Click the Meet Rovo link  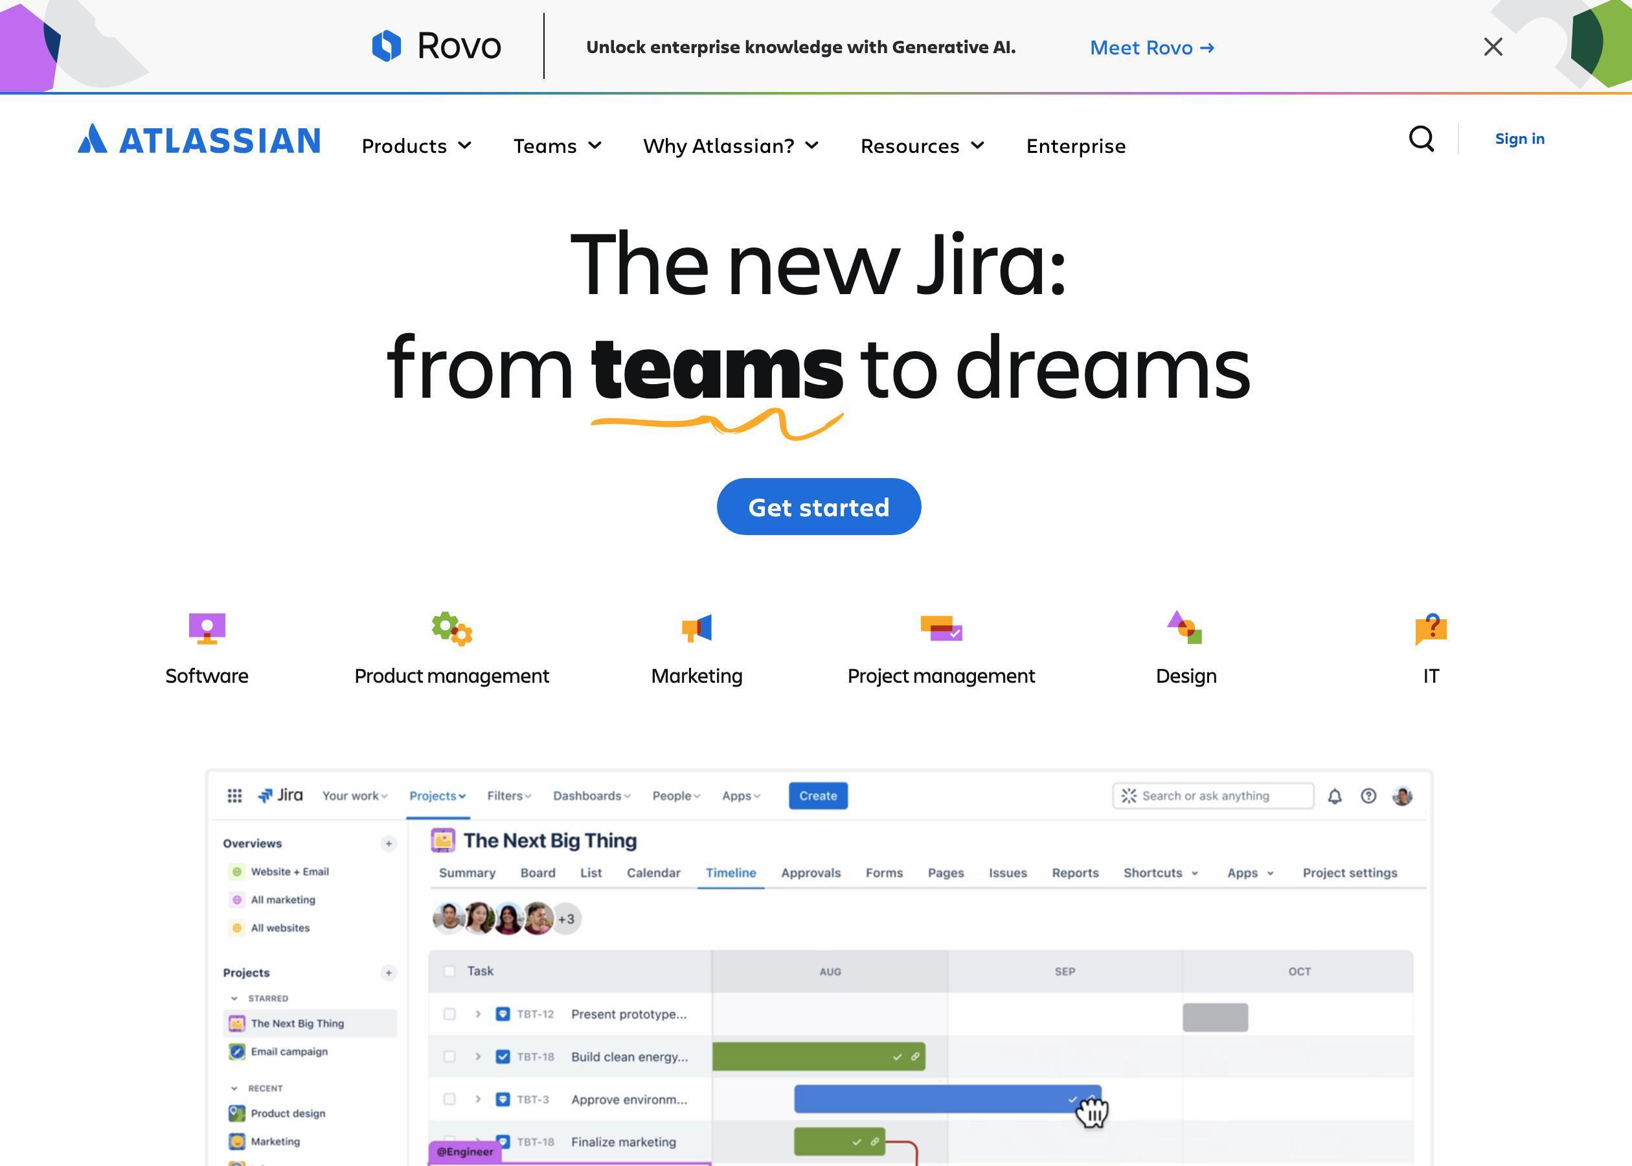coord(1150,47)
